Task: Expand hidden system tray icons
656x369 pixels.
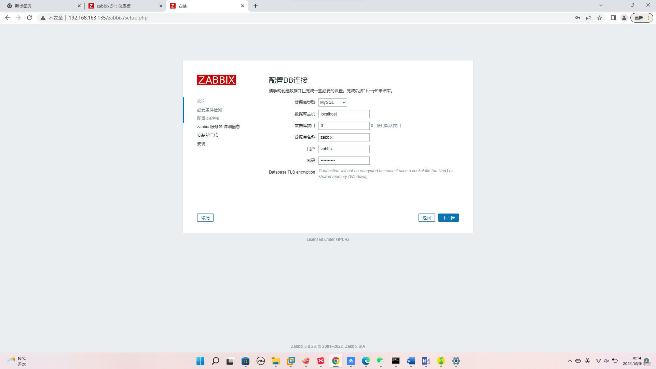Action: click(570, 361)
